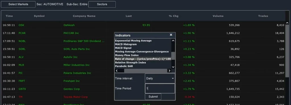This screenshot has height=105, width=291.
Task: Click company name Polaris Industries Inc
Action: [77, 73]
